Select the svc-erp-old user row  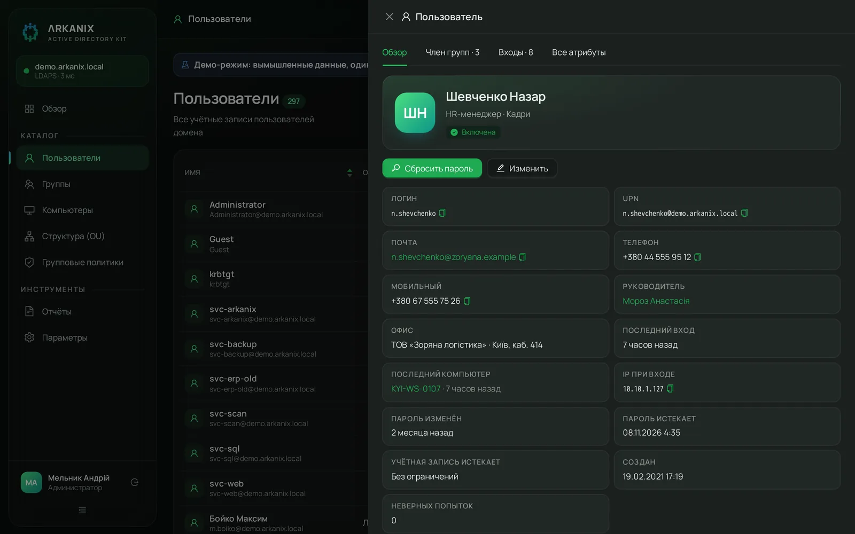(x=274, y=383)
